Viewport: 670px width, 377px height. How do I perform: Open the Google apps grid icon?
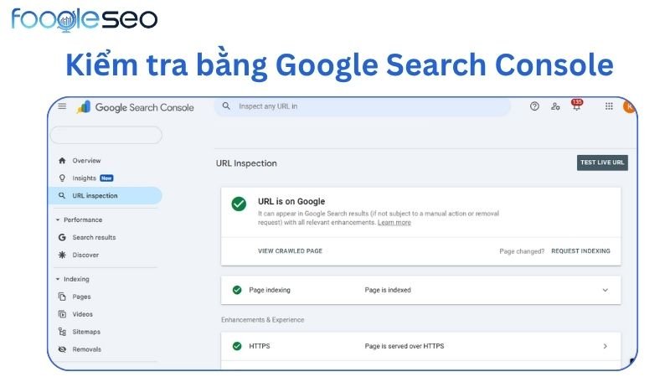point(609,106)
